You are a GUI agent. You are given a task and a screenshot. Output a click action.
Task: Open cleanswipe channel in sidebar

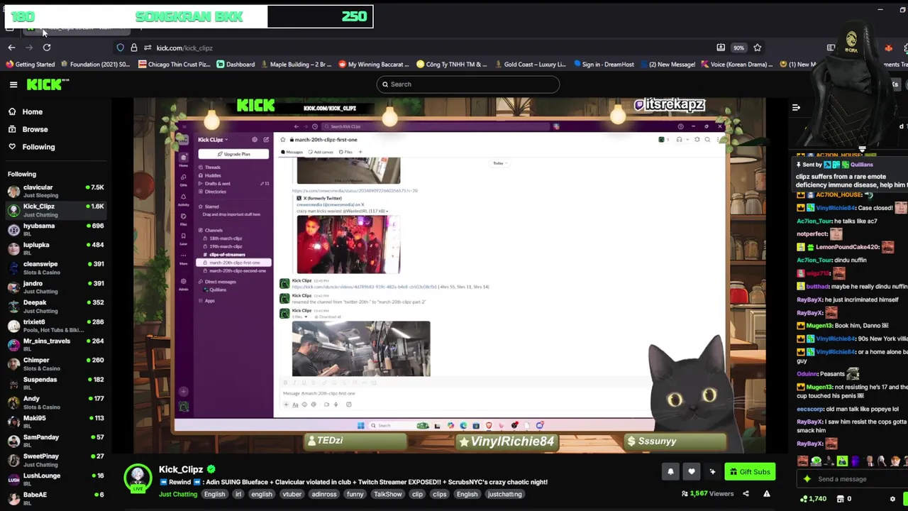(55, 268)
